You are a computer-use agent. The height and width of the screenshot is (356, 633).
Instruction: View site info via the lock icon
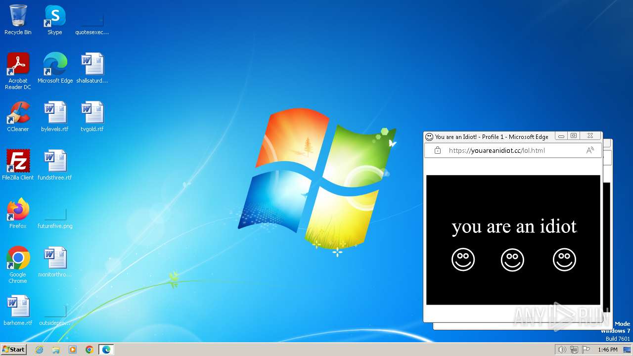point(437,150)
